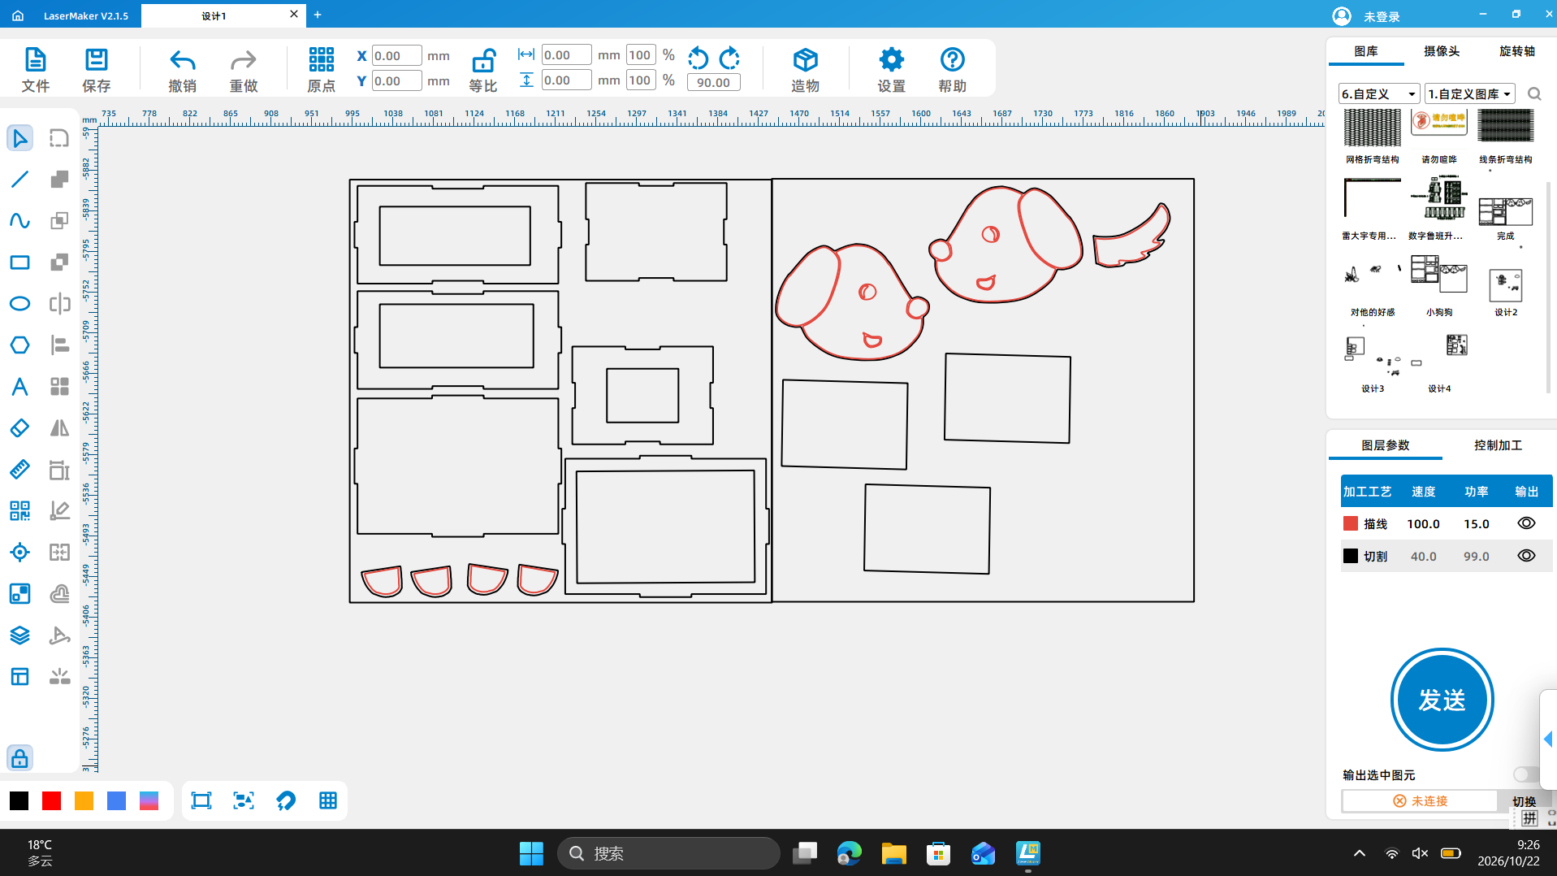Switch to the 旋转轴 tab

(1516, 51)
